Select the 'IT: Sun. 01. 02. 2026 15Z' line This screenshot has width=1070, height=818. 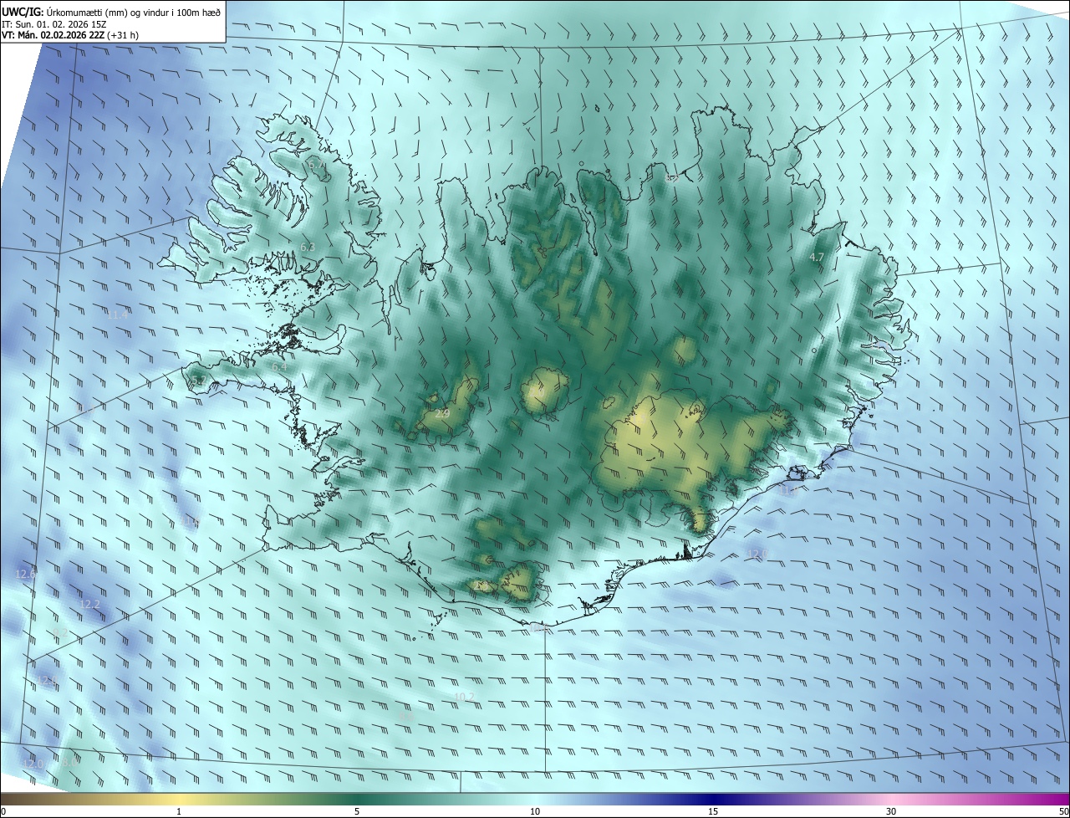(x=53, y=23)
